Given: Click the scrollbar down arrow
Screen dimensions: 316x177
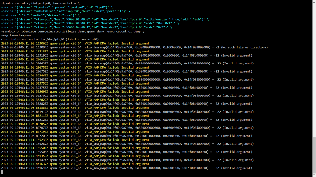Looking at the screenshot, I should 314,175.
